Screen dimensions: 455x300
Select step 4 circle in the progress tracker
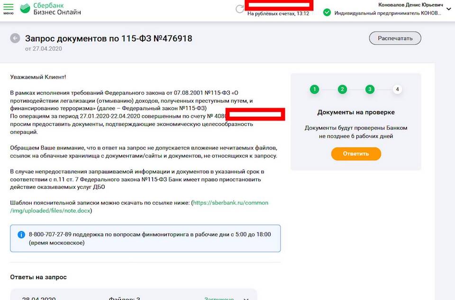pyautogui.click(x=397, y=89)
